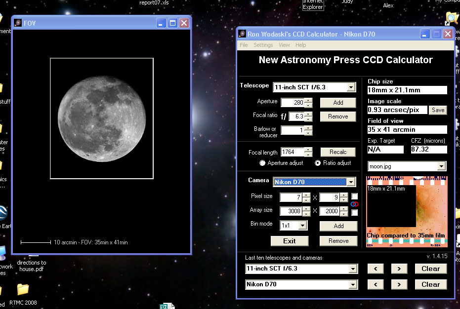The image size is (460, 309).
Task: Click the Recalc button
Action: pos(338,152)
